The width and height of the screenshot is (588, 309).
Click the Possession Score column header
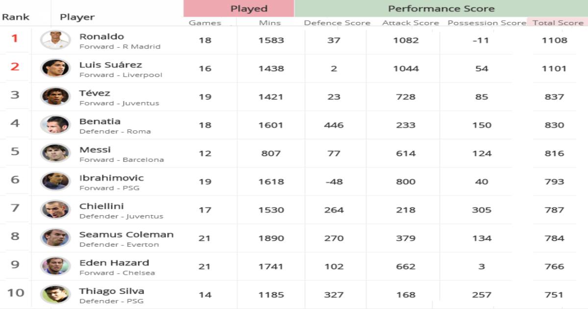tap(487, 23)
